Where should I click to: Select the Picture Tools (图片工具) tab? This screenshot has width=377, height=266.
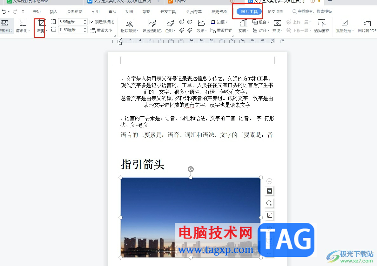[x=249, y=11]
